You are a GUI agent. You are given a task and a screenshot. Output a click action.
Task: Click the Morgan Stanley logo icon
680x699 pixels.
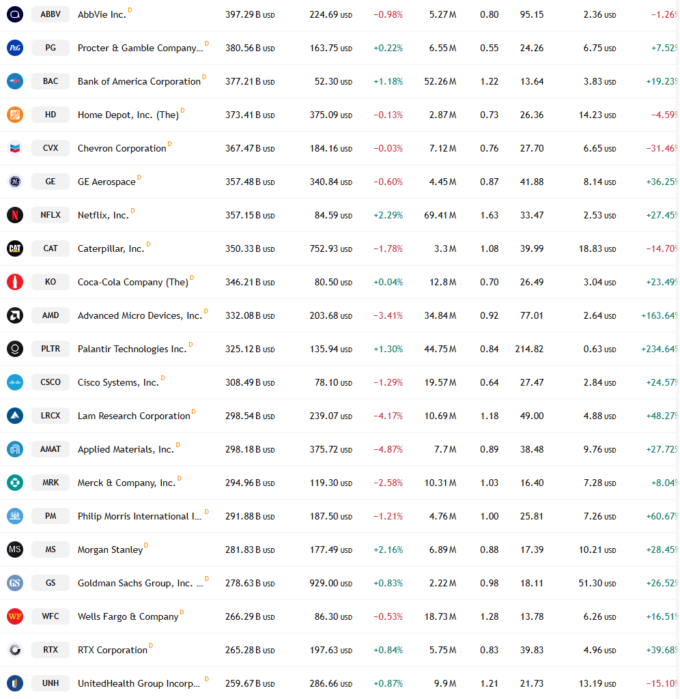[x=15, y=550]
